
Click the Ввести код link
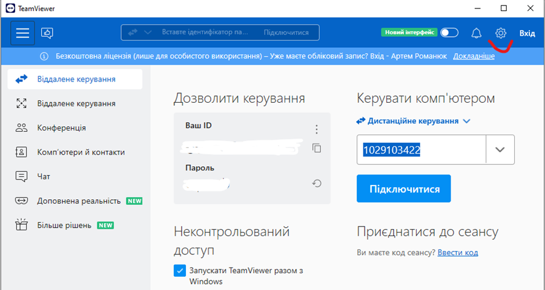click(458, 253)
